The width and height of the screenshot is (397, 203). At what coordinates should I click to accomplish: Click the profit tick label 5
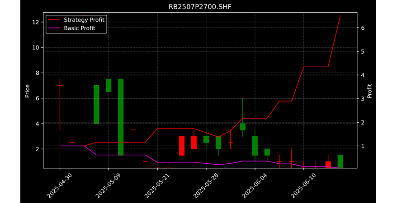363,51
